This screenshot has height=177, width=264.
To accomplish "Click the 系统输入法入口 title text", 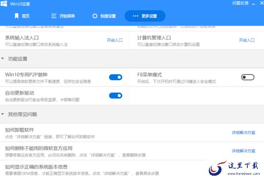I will coord(22,38).
